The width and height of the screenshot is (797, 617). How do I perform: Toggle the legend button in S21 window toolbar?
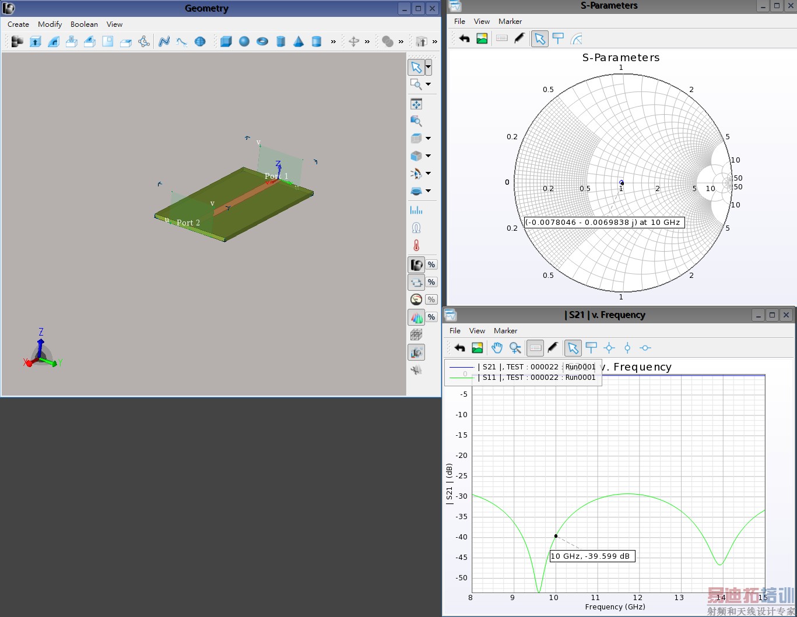click(x=535, y=348)
